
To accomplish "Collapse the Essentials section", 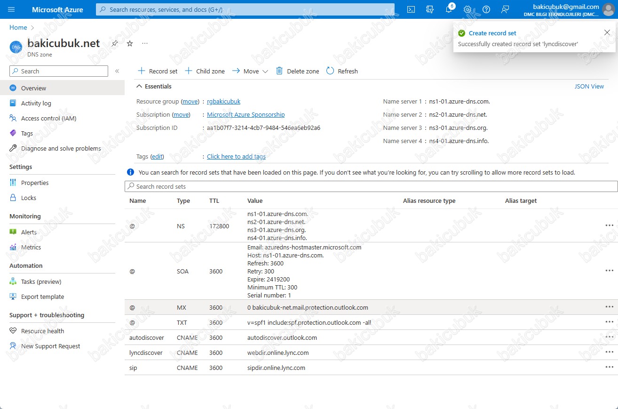I will coord(154,87).
